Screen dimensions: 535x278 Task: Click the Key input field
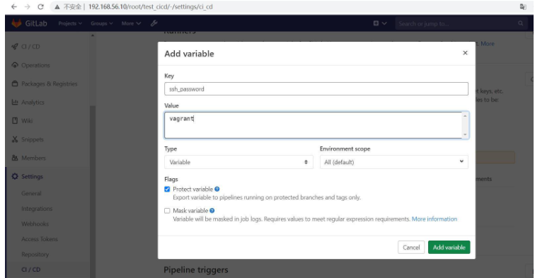[316, 88]
